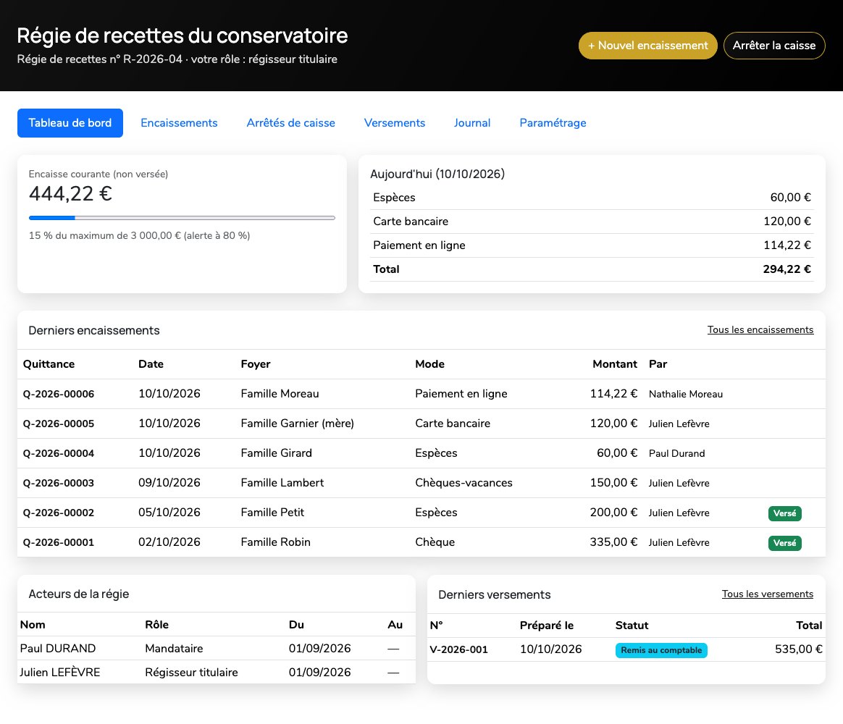Click Famille Lambert foyer cell
This screenshot has width=843, height=724.
(282, 483)
